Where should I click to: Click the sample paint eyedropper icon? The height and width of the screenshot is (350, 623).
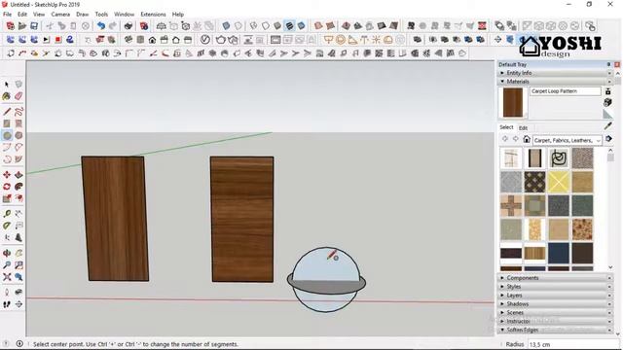click(607, 126)
